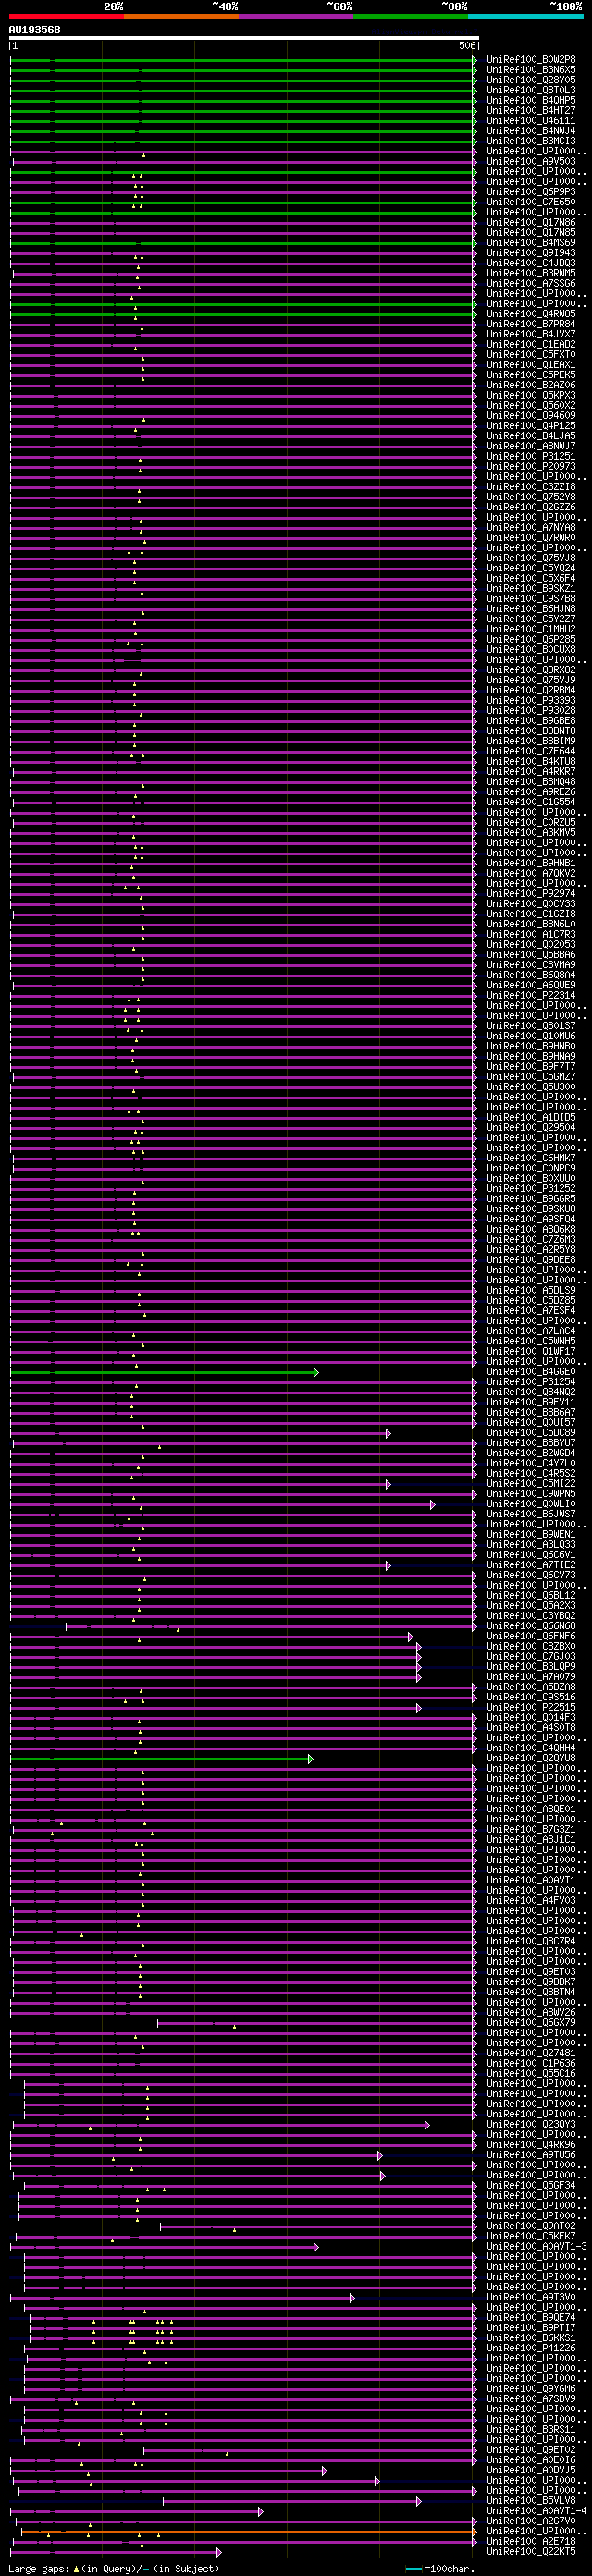
Task: Click UniRef100_Q9I943 entry
Action: point(531,253)
